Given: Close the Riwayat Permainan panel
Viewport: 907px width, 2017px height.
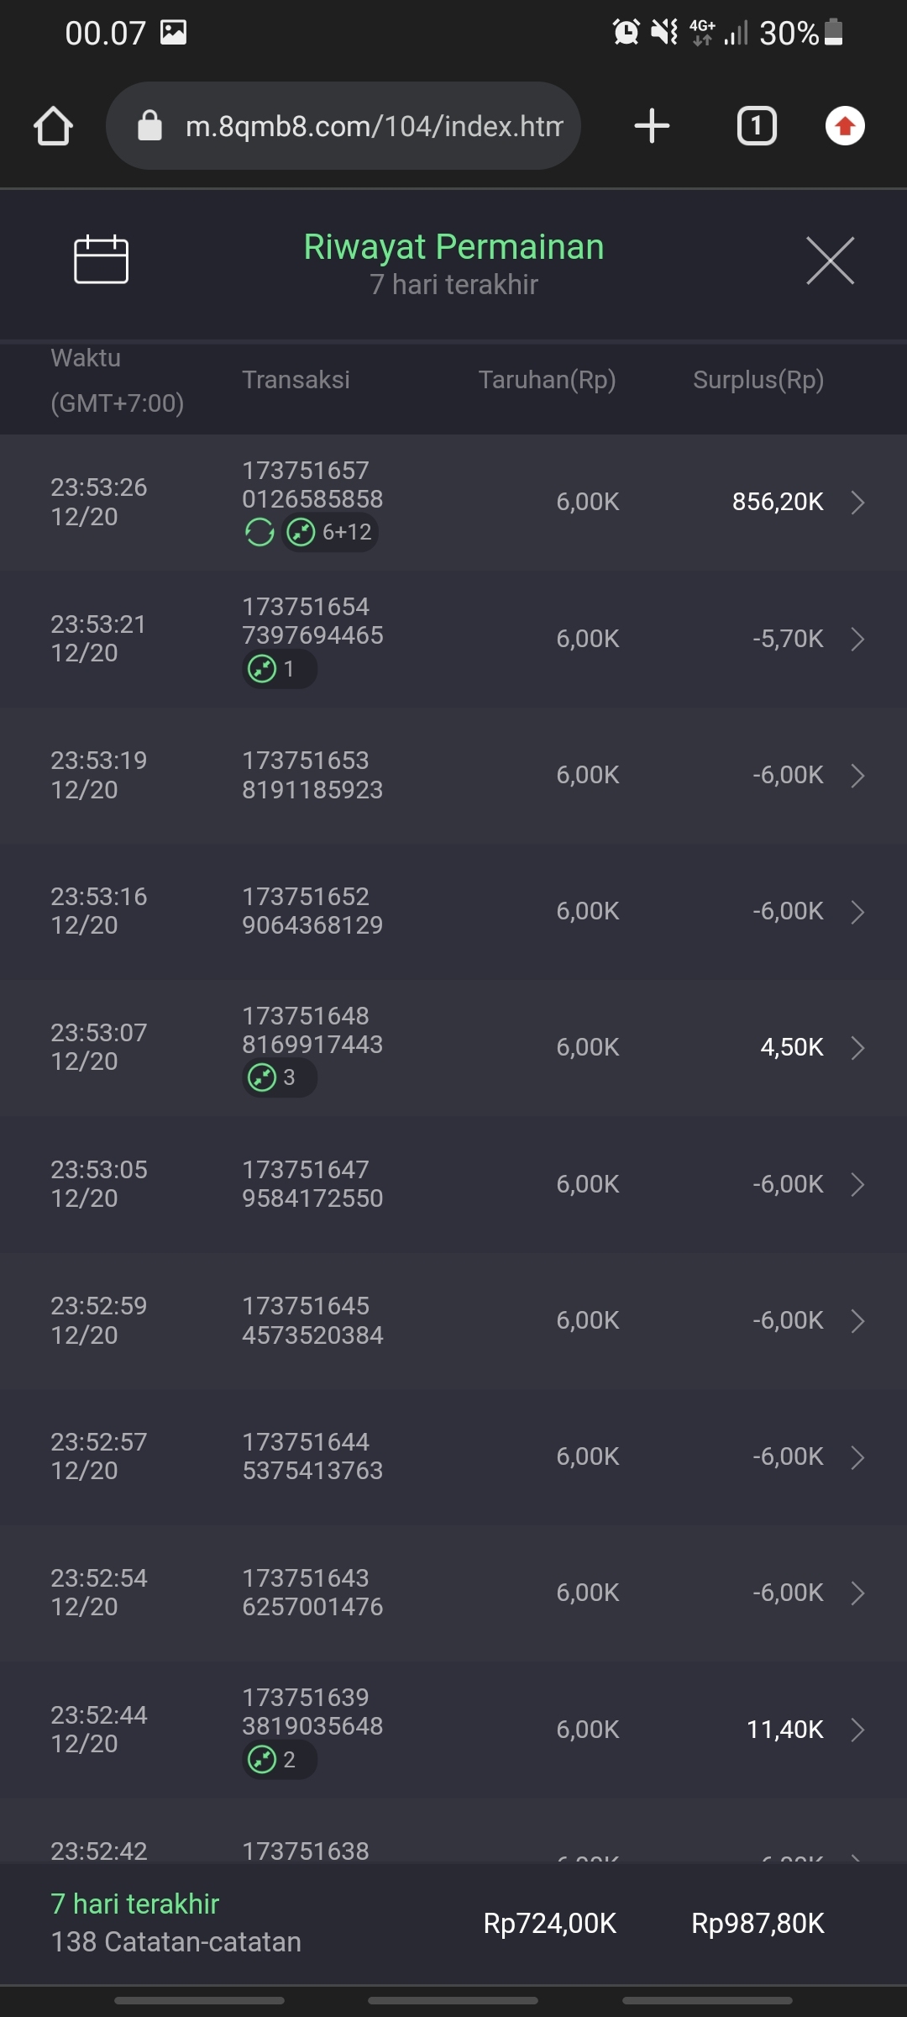Looking at the screenshot, I should point(830,261).
